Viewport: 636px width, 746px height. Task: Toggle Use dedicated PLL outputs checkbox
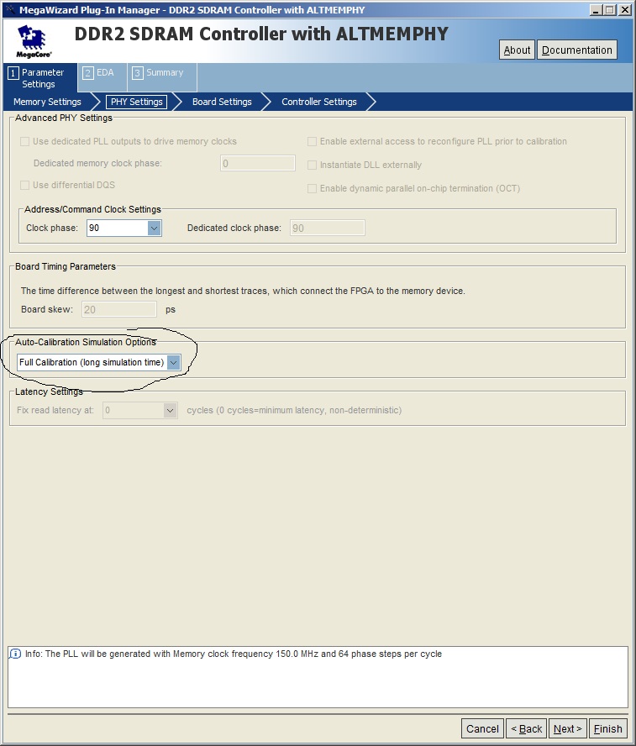[x=24, y=141]
